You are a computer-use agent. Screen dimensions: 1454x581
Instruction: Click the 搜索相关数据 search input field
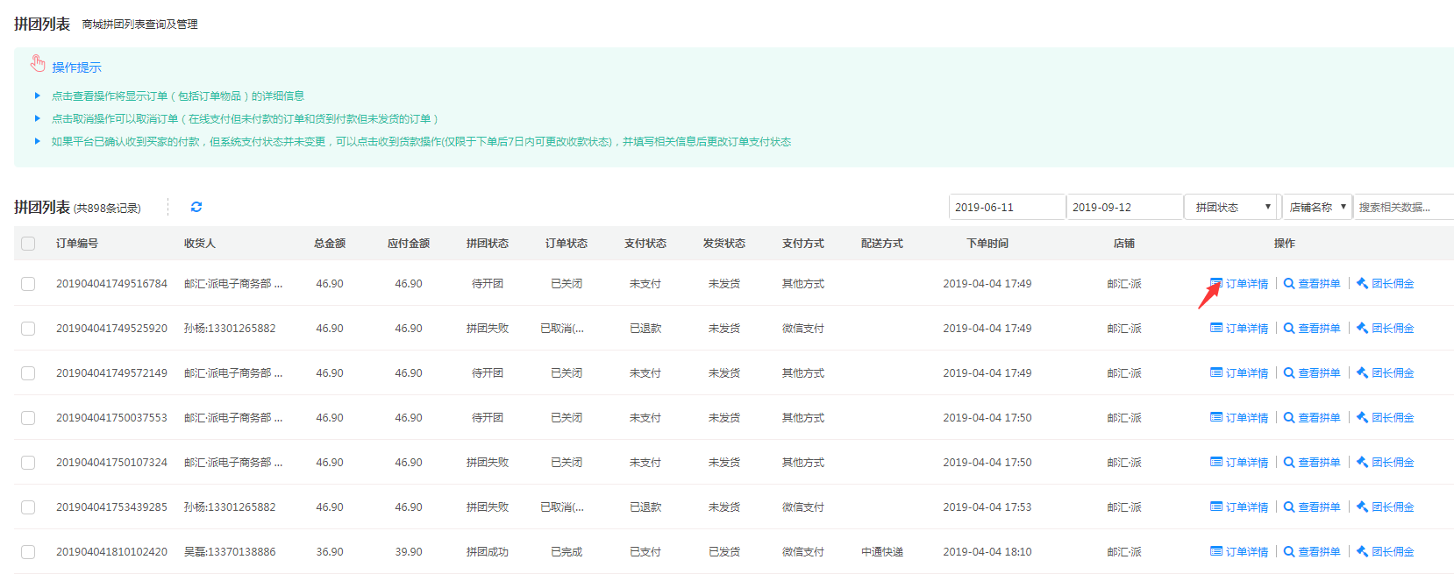click(x=1401, y=208)
